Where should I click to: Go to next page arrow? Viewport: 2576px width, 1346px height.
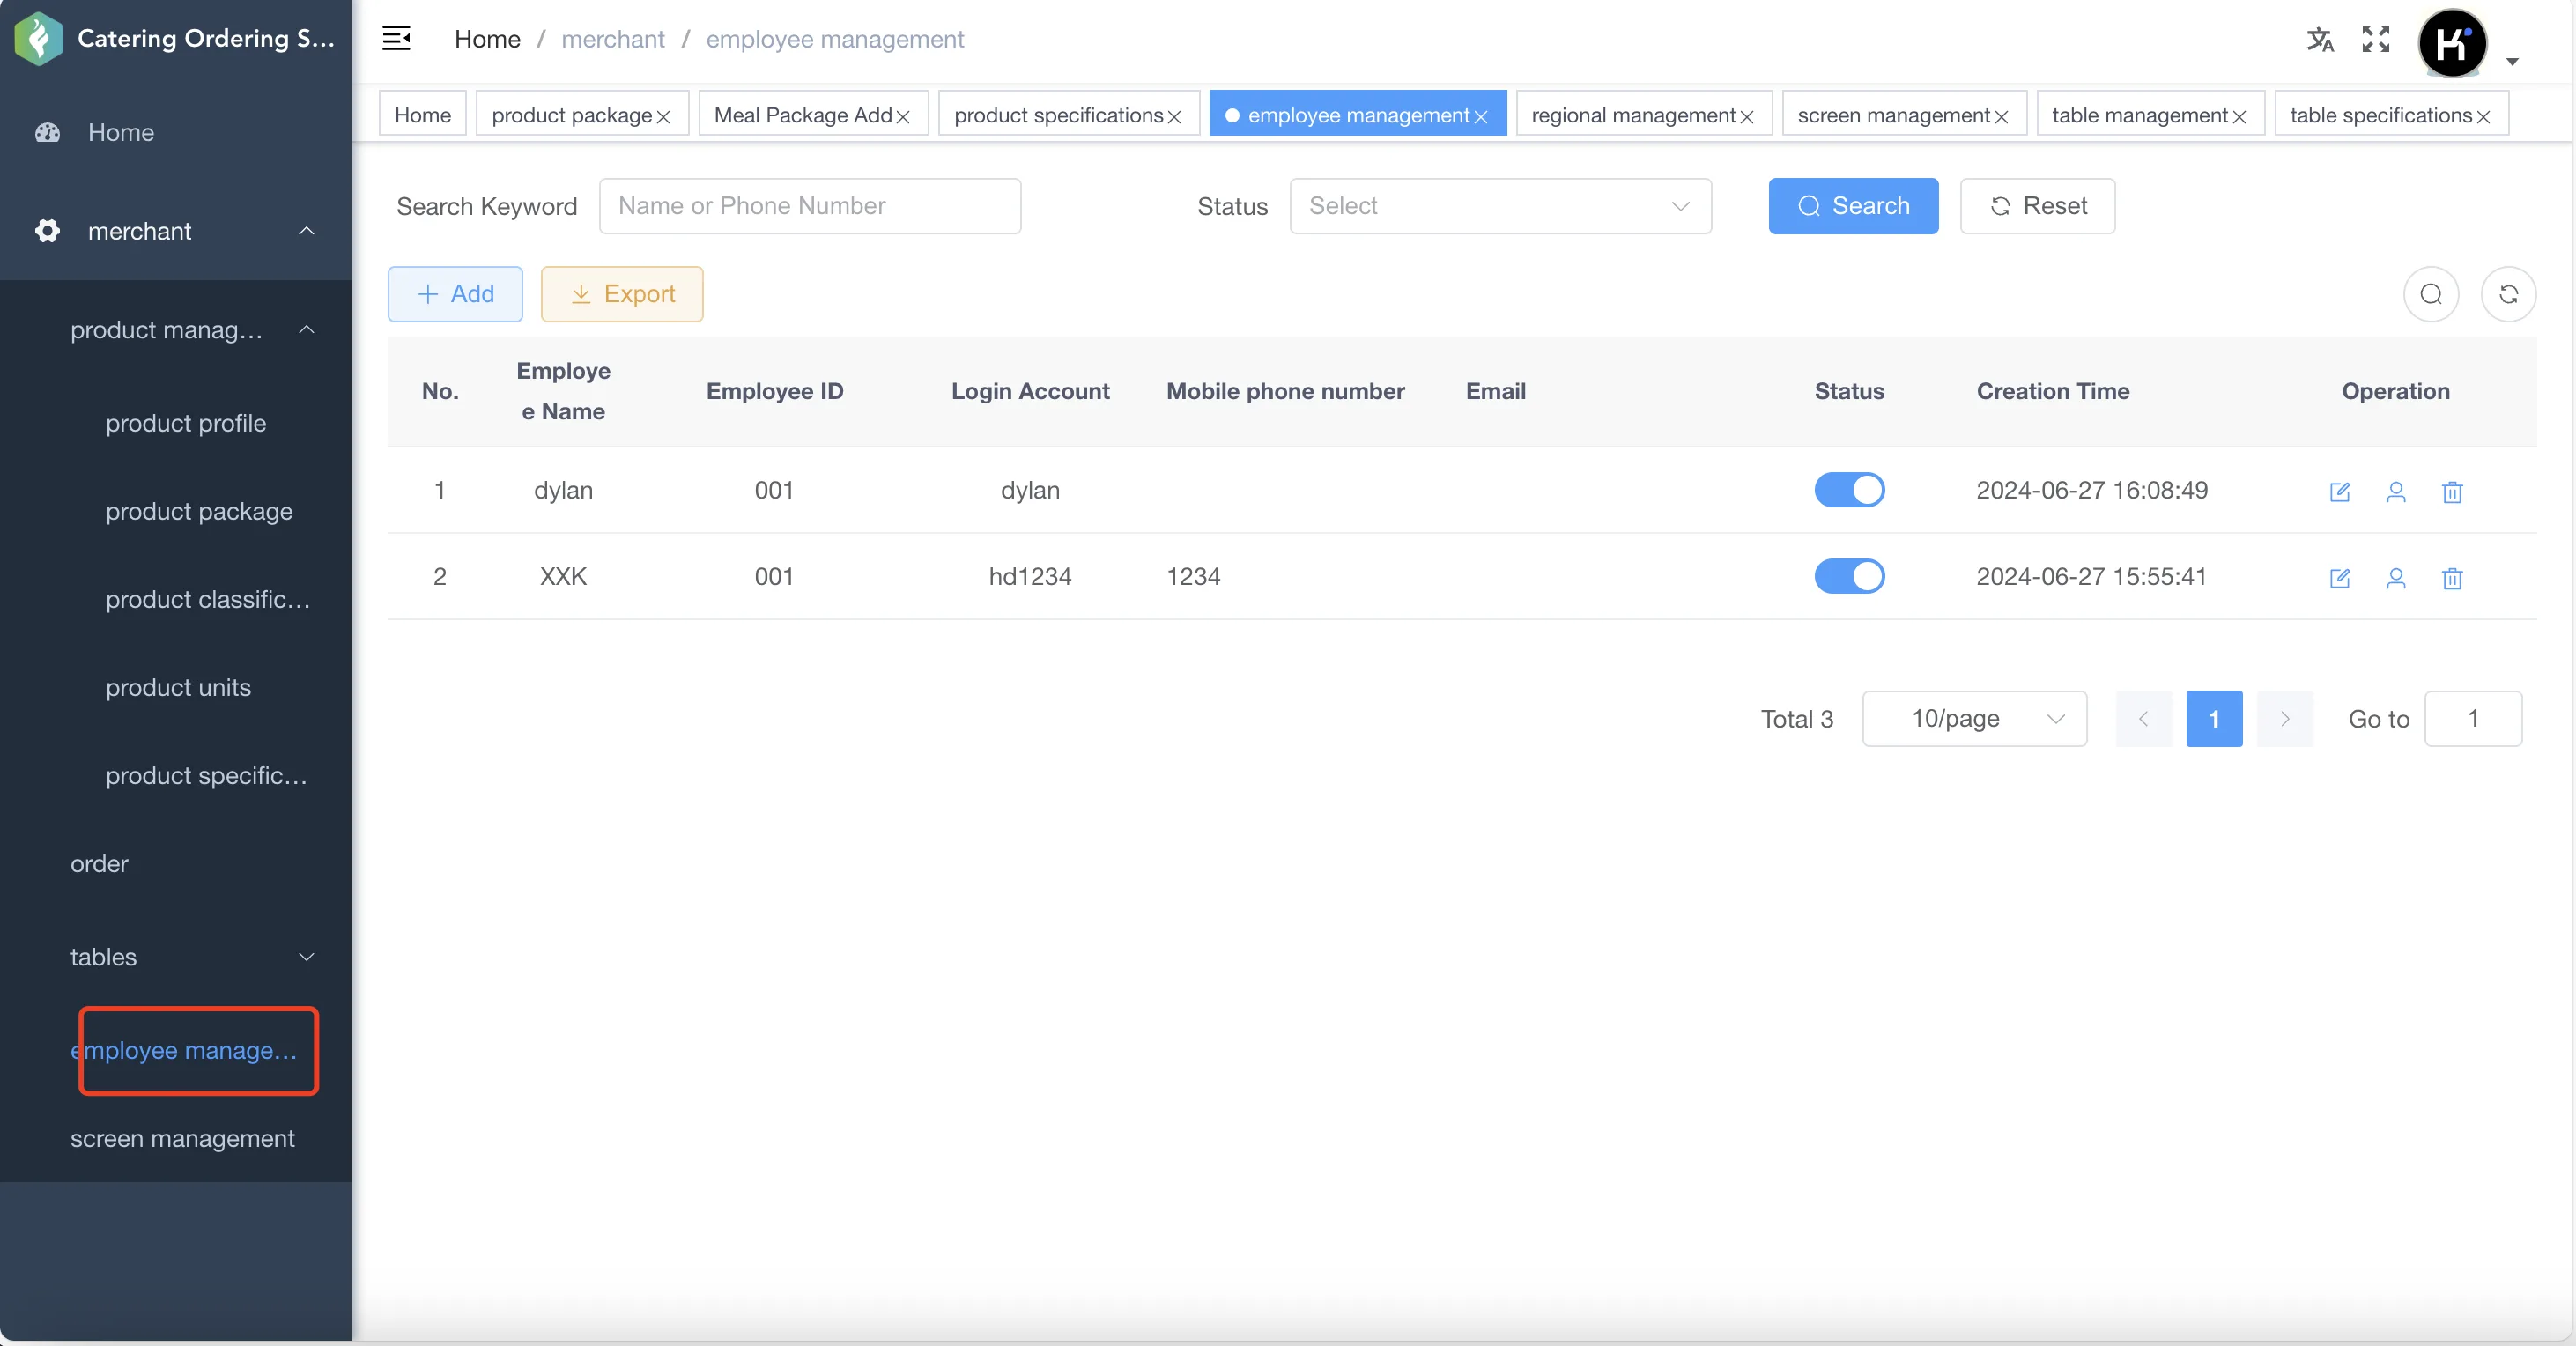(x=2285, y=718)
